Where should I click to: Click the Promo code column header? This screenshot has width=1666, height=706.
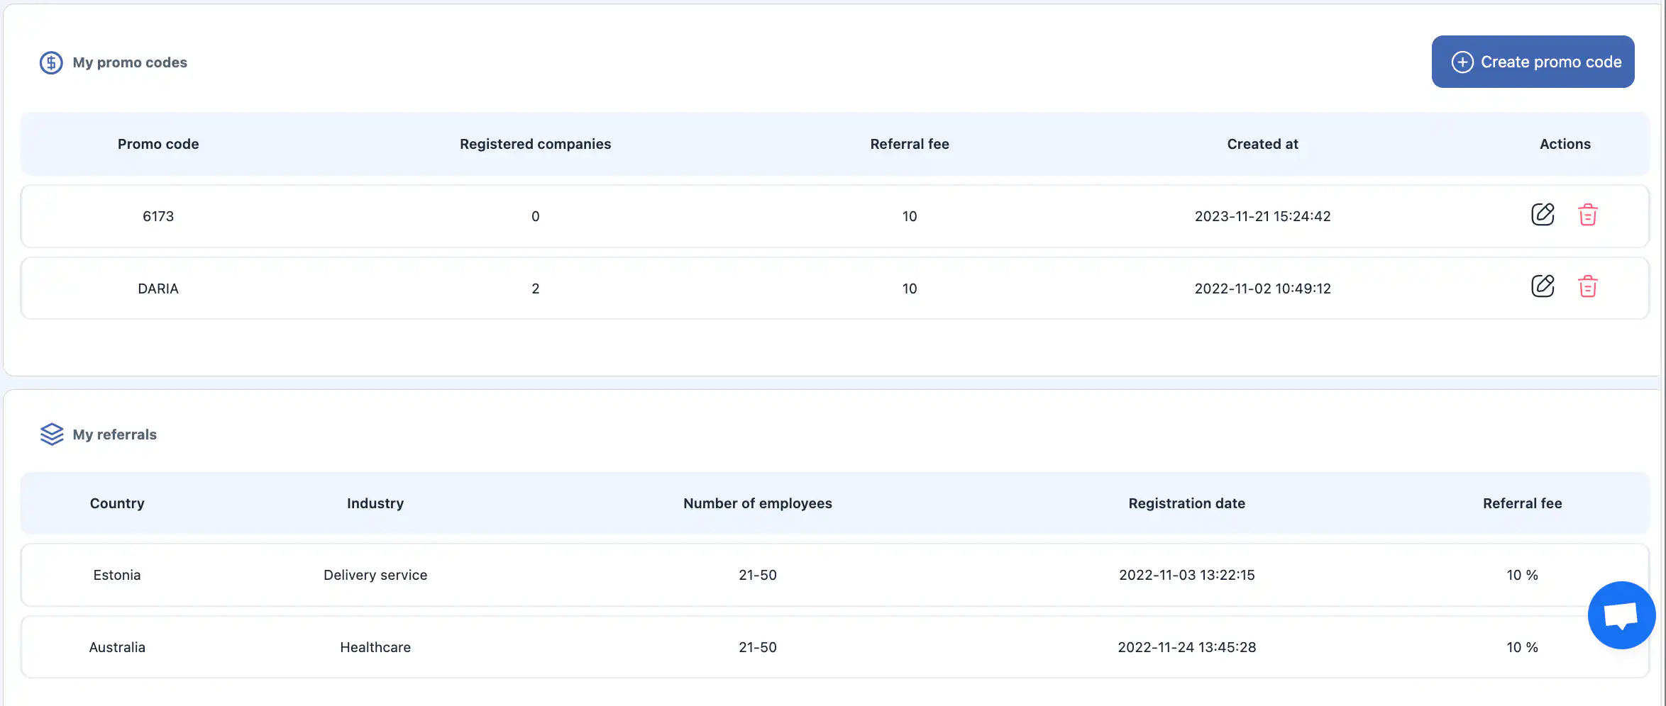pos(158,144)
